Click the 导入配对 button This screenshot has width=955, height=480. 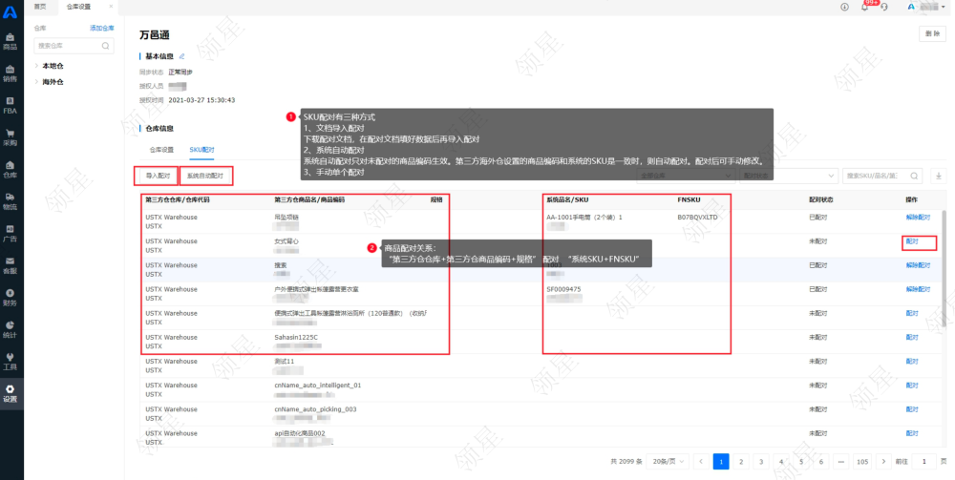158,176
